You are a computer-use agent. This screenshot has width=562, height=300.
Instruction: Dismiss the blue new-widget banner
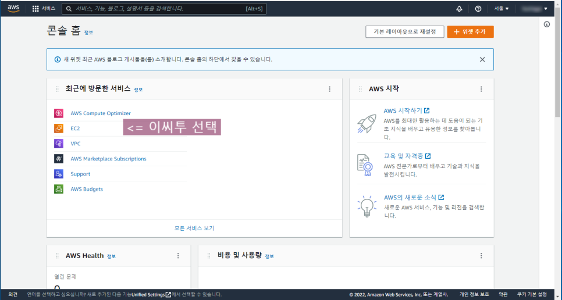pos(482,59)
